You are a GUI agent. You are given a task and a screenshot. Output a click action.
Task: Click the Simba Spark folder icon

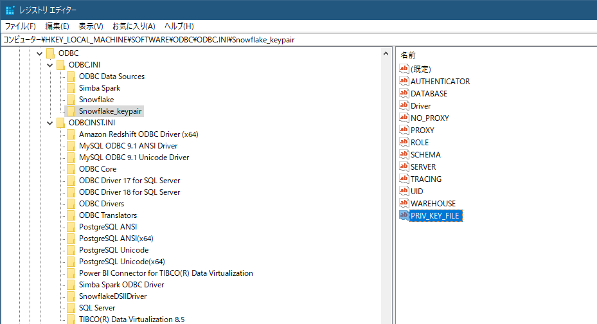pyautogui.click(x=71, y=88)
